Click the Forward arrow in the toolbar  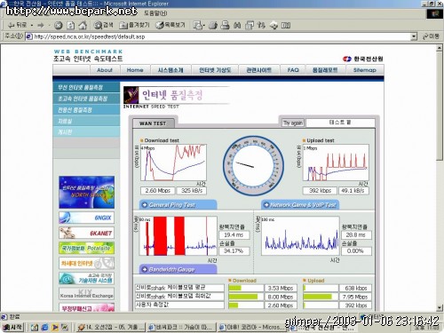point(41,25)
